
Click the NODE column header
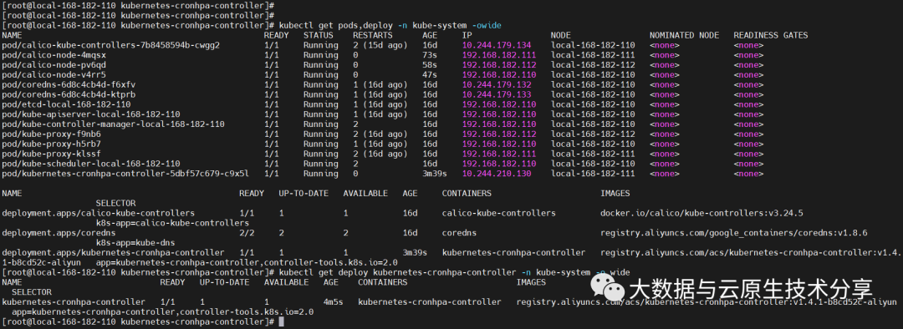561,35
